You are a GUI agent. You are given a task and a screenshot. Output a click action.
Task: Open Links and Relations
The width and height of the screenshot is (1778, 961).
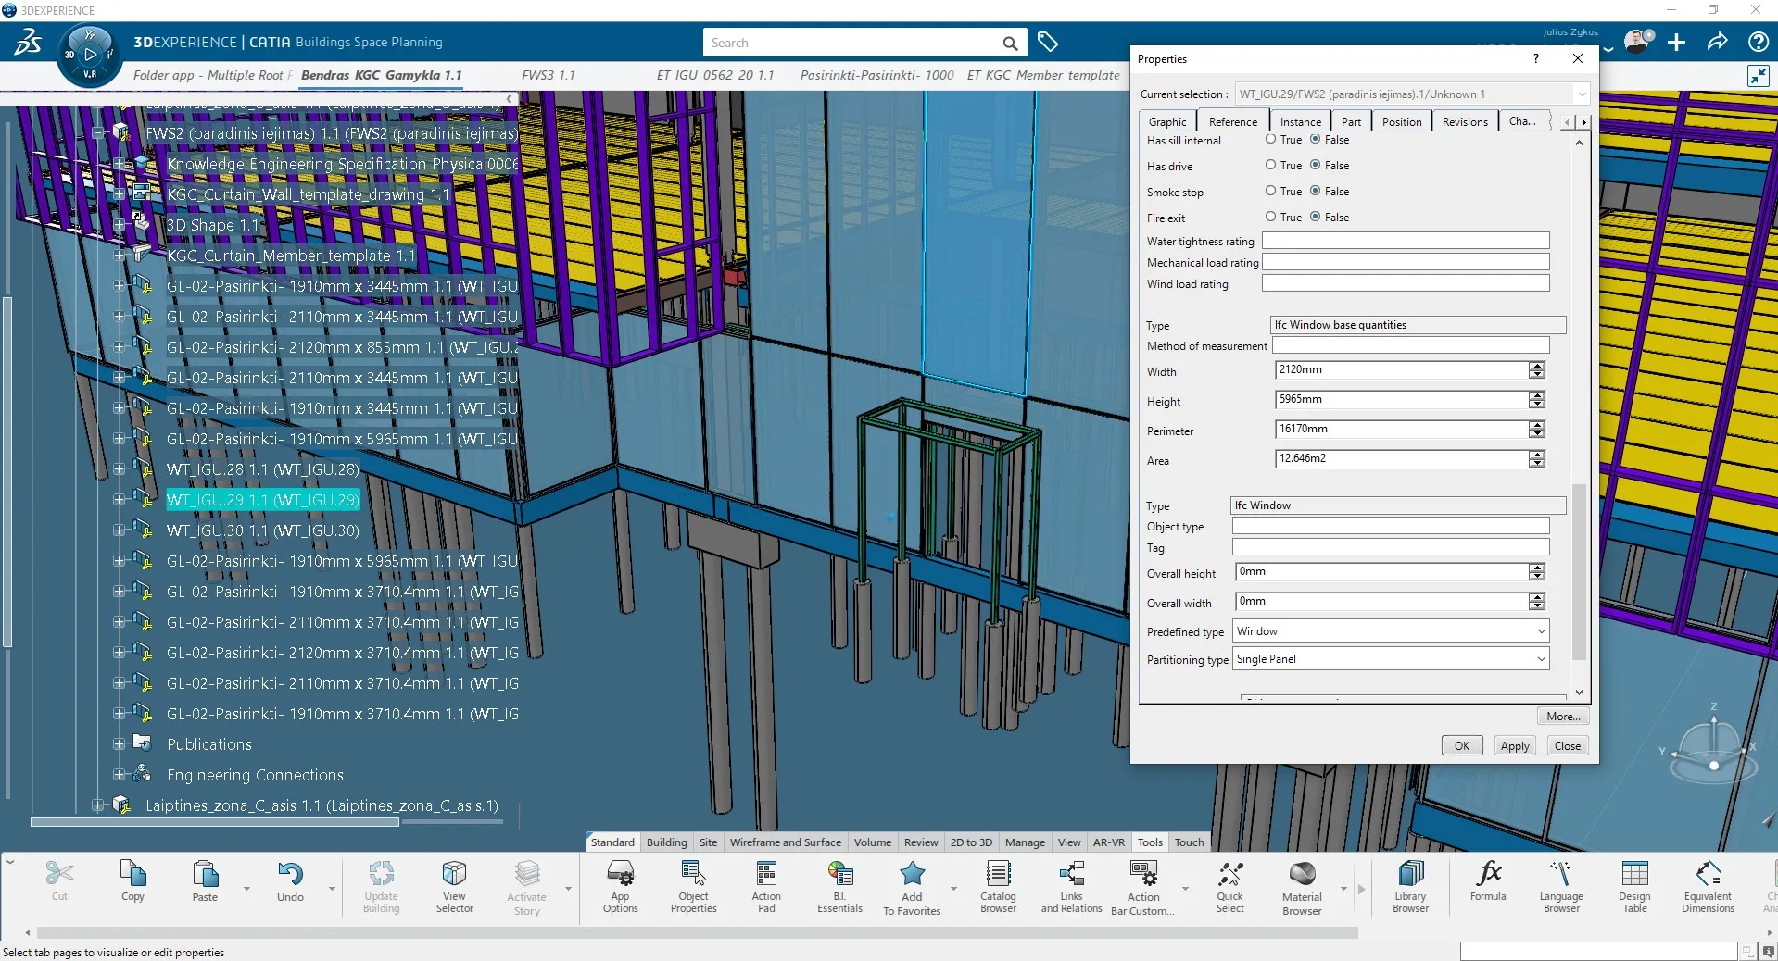pyautogui.click(x=1071, y=884)
